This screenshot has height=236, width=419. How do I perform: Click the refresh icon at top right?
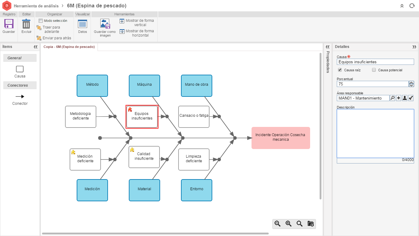tap(412, 6)
